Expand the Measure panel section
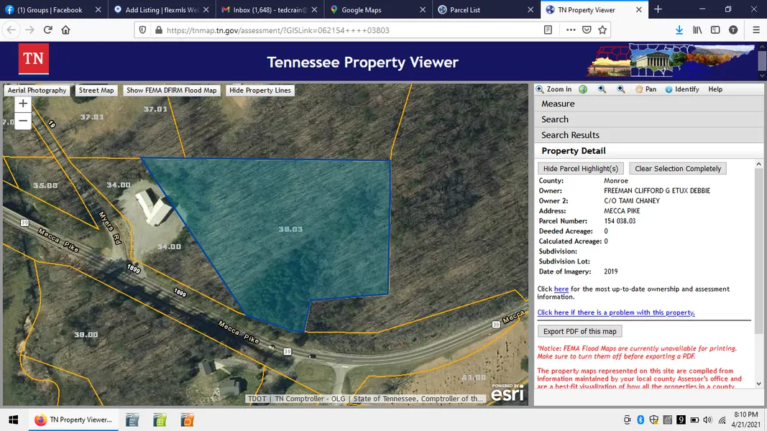This screenshot has height=431, width=767. point(558,104)
